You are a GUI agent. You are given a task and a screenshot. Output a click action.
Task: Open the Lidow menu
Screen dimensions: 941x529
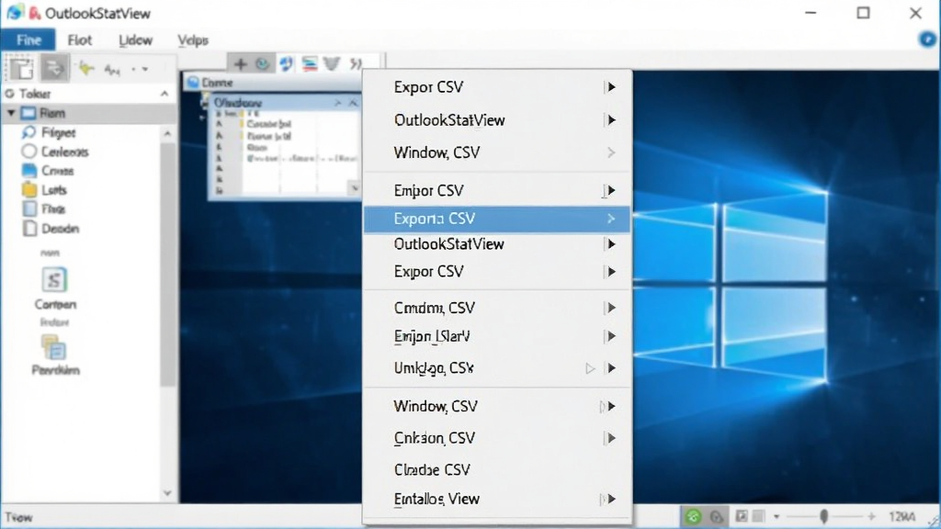pyautogui.click(x=136, y=40)
